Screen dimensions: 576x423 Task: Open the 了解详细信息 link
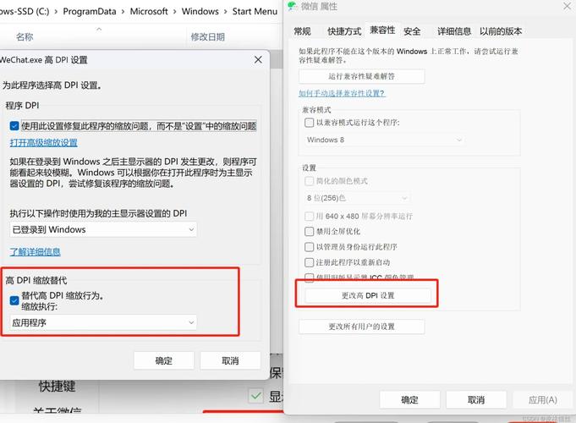point(36,252)
